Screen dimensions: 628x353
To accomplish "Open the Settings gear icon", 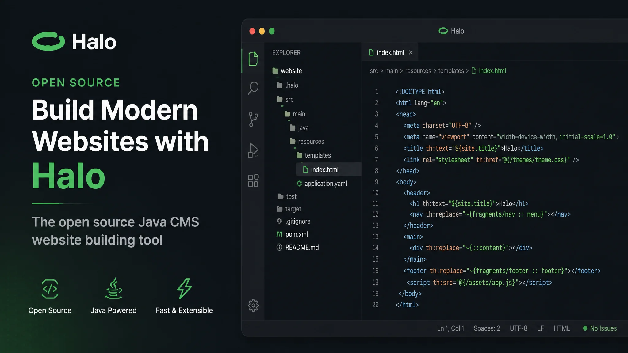I will point(253,306).
